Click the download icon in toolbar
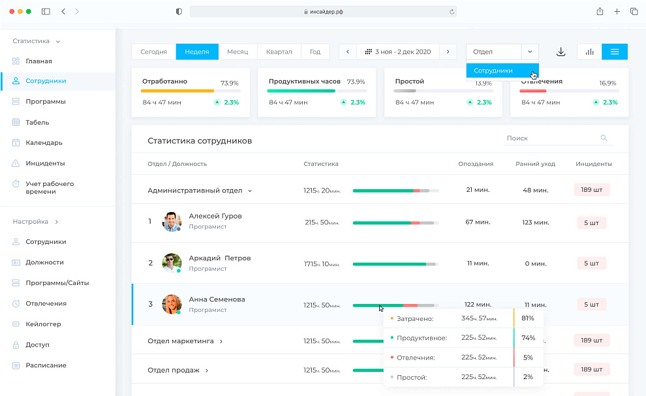The image size is (646, 396). click(x=561, y=52)
